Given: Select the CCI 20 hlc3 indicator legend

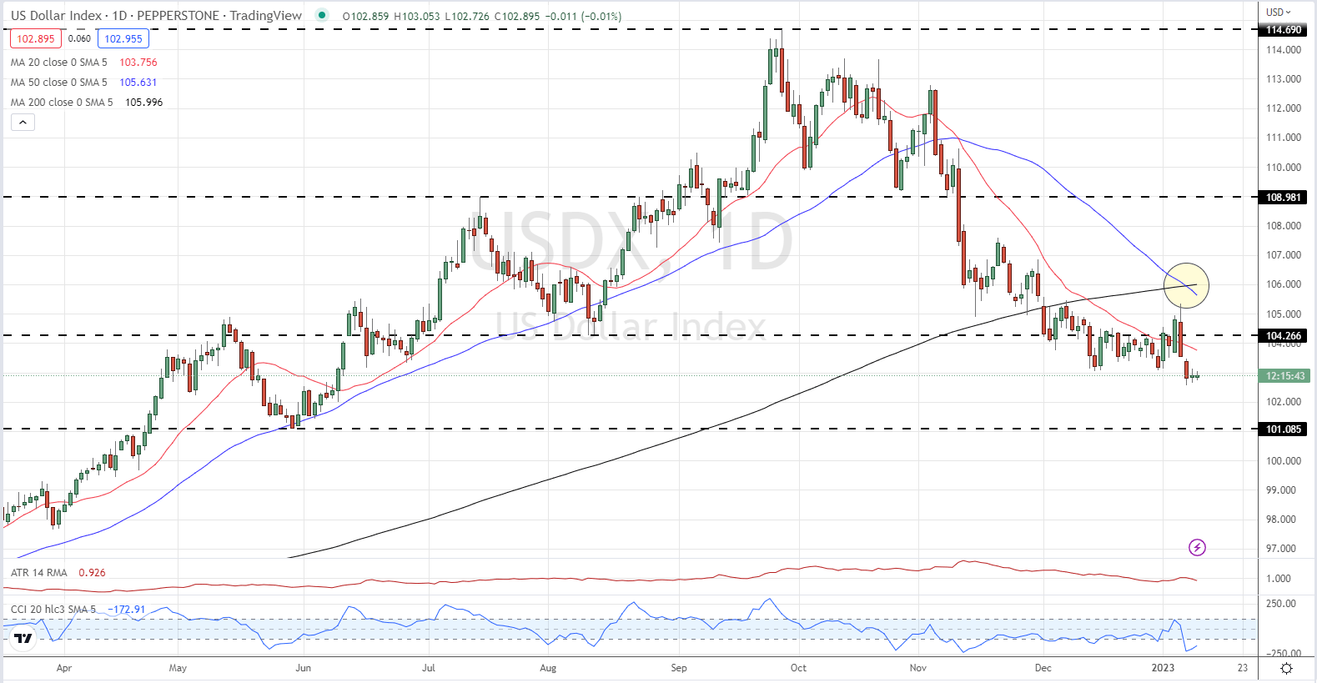Looking at the screenshot, I should point(53,610).
